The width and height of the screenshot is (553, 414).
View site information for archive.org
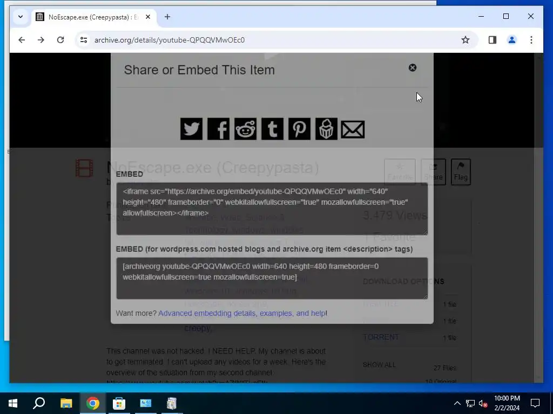coord(84,40)
